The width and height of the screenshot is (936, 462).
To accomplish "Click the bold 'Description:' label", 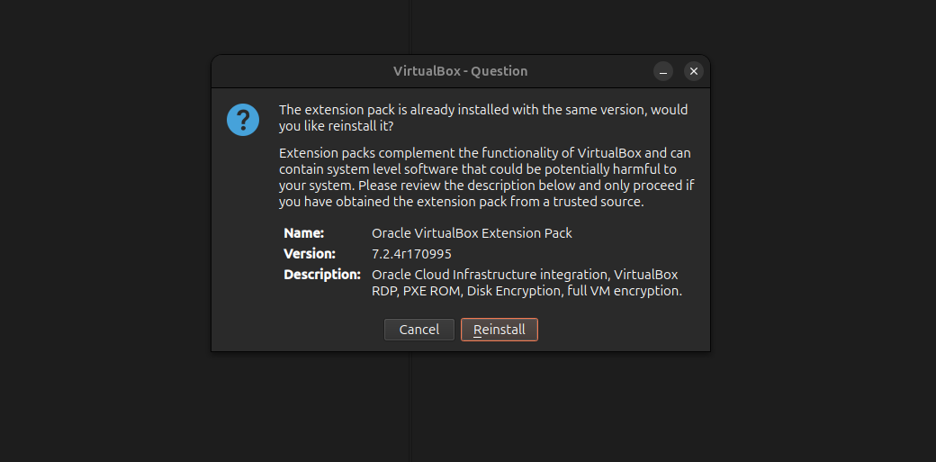I will (322, 275).
